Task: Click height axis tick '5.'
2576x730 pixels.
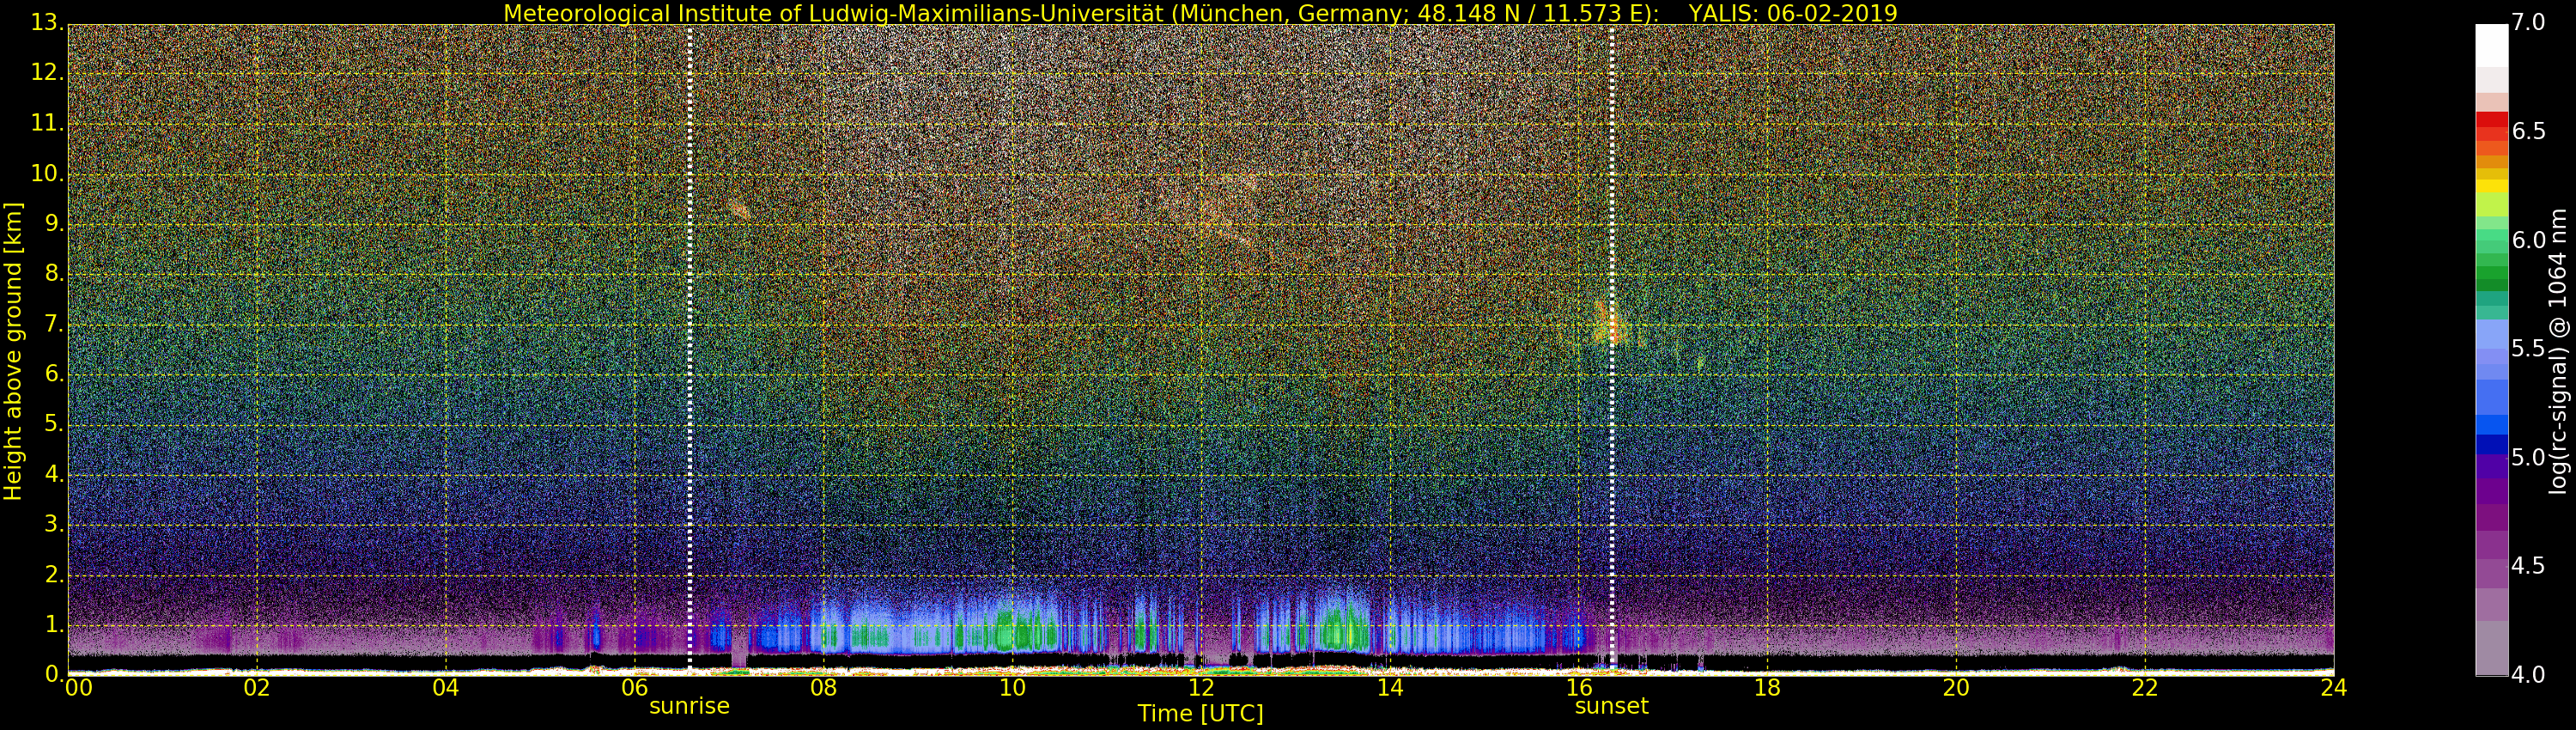Action: [54, 424]
